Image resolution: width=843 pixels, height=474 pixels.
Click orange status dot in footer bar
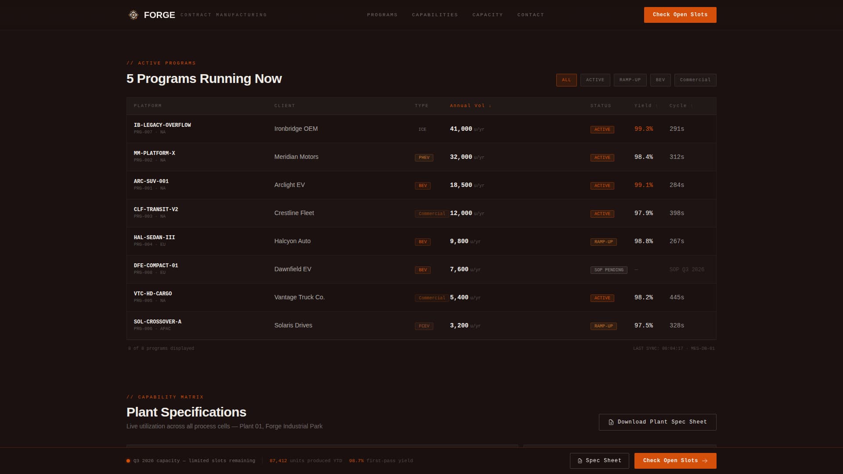pyautogui.click(x=128, y=461)
